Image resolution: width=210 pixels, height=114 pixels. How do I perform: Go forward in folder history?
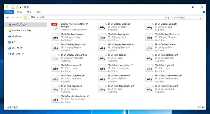coord(13,17)
